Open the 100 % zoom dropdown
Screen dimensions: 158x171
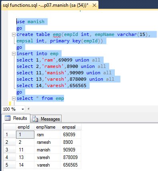point(23,109)
